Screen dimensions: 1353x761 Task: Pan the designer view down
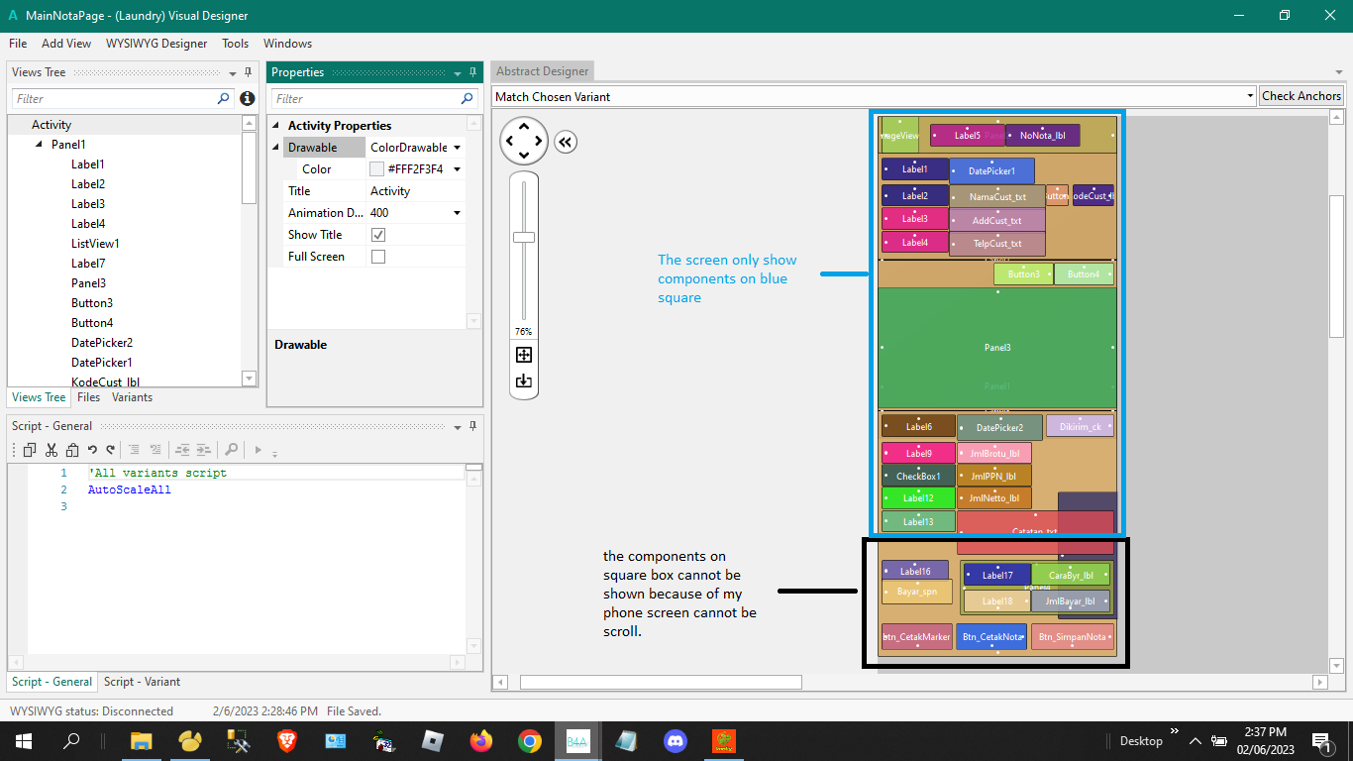pyautogui.click(x=524, y=156)
